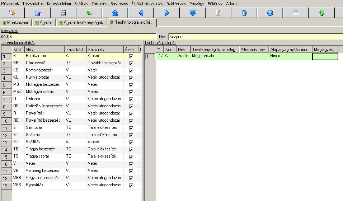Viewport: 343px width, 201px height.
Task: Click the floppy disk save icon
Action: click(64, 13)
